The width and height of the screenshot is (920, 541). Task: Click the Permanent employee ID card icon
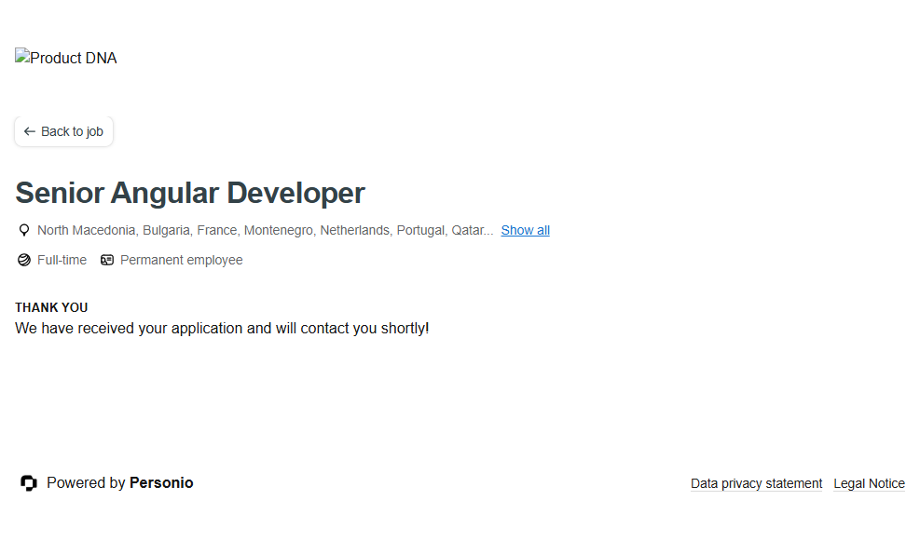click(107, 260)
